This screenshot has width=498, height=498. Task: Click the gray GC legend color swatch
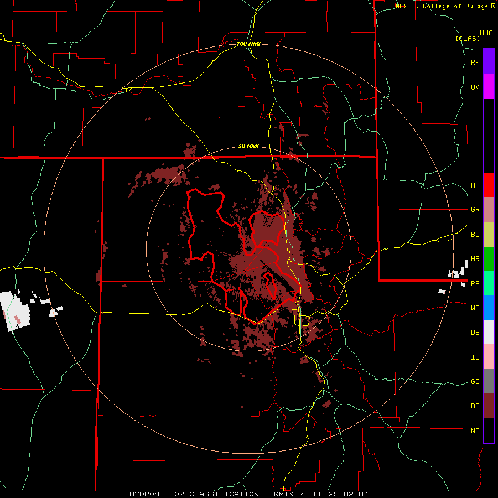pos(489,381)
